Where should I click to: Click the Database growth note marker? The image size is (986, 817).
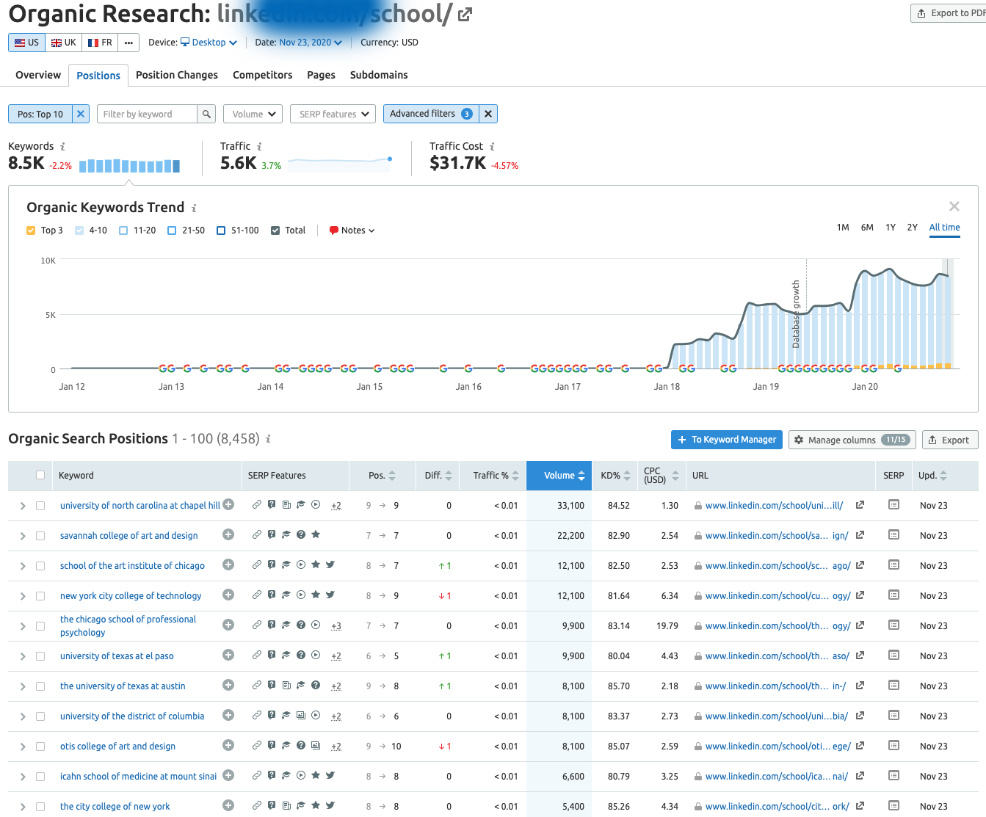[x=797, y=314]
